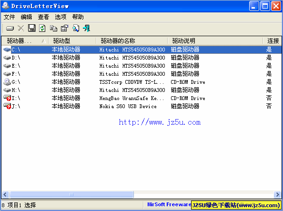
Task: Select the F:\ drive row
Action: coord(141,74)
